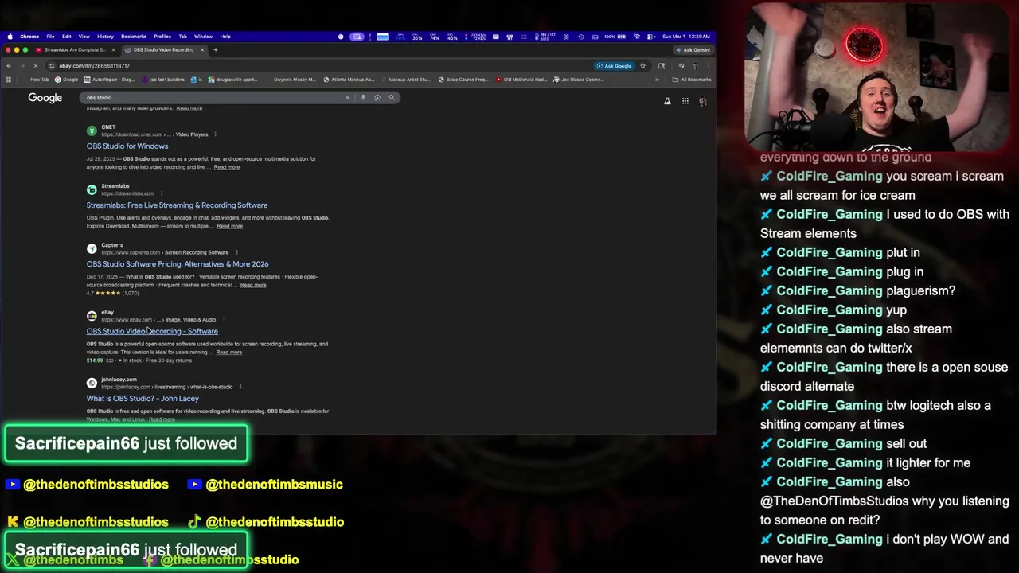This screenshot has width=1019, height=573.
Task: Click the Streamlabs favicon in search results
Action: coord(92,189)
